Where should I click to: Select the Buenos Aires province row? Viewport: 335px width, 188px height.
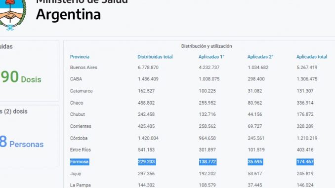(199, 68)
